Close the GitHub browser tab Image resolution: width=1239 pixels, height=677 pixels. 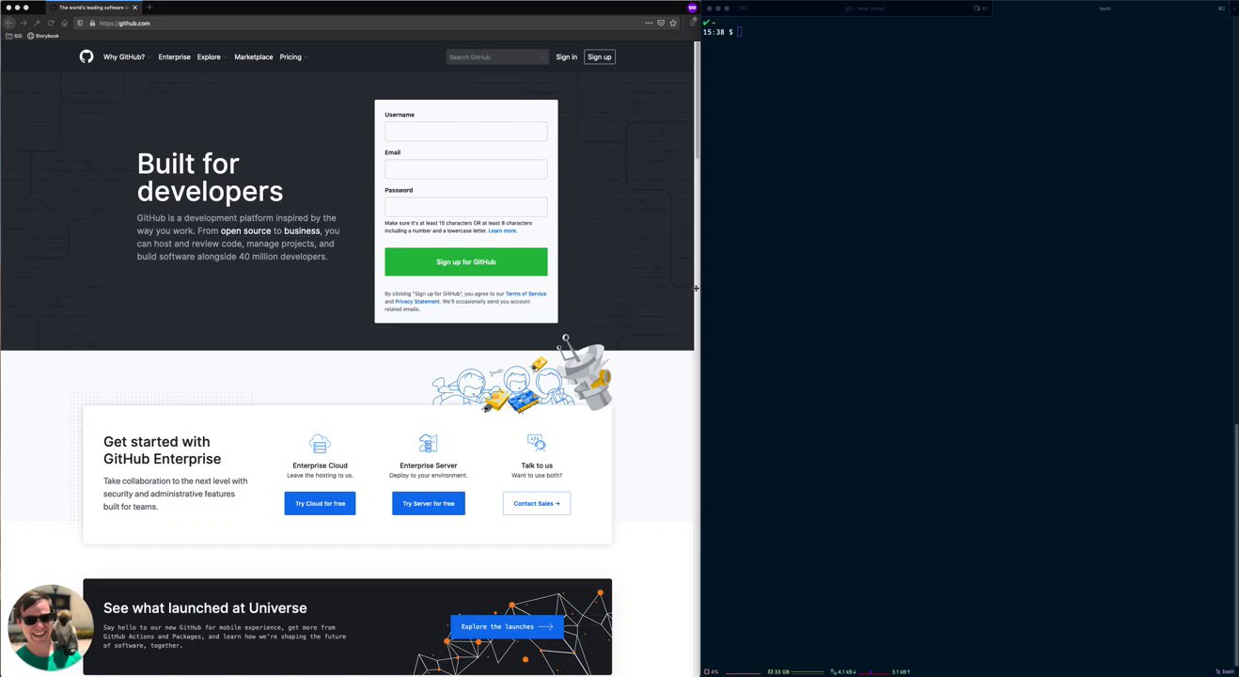tap(134, 8)
